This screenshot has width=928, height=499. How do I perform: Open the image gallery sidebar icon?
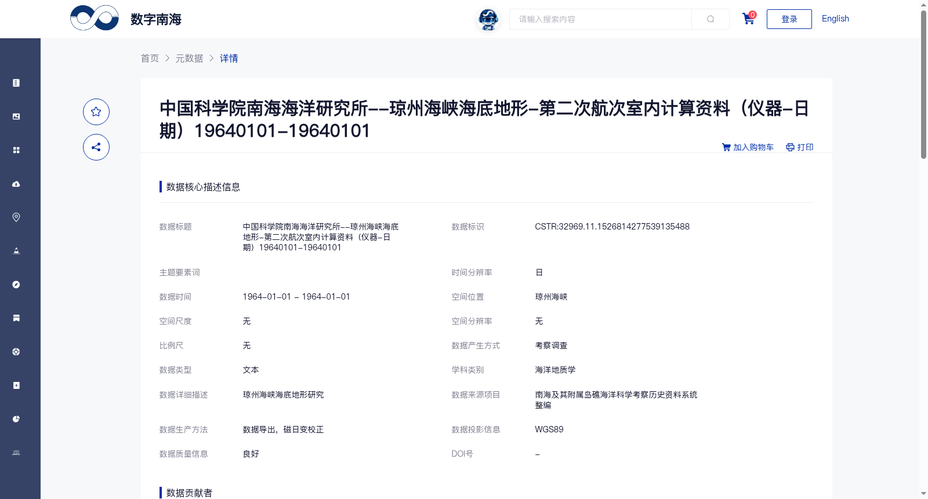click(16, 116)
